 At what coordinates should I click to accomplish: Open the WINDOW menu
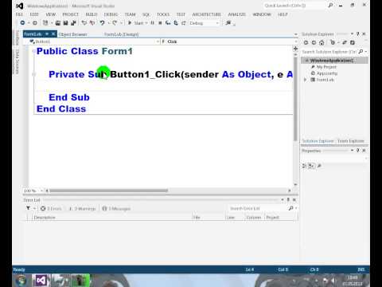pos(262,14)
